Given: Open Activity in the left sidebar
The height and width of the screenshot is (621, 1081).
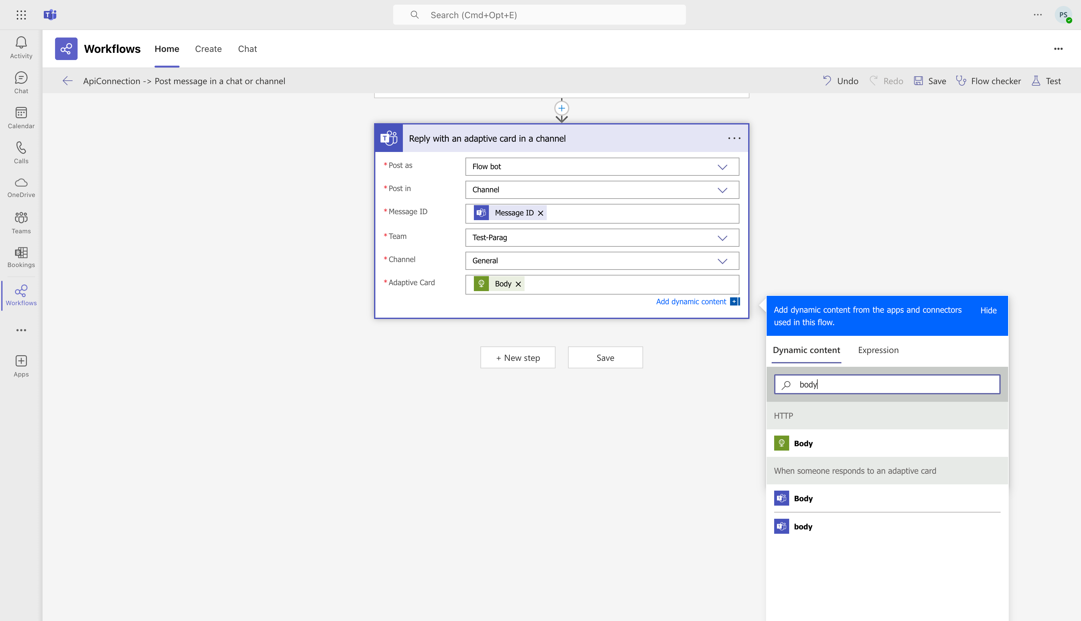Looking at the screenshot, I should (21, 47).
